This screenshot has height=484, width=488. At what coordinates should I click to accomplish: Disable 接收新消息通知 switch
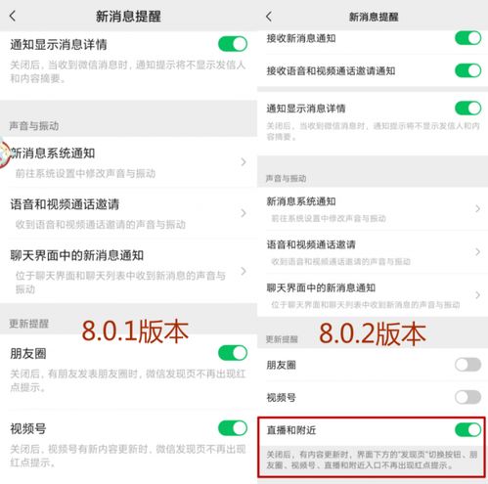pyautogui.click(x=468, y=38)
